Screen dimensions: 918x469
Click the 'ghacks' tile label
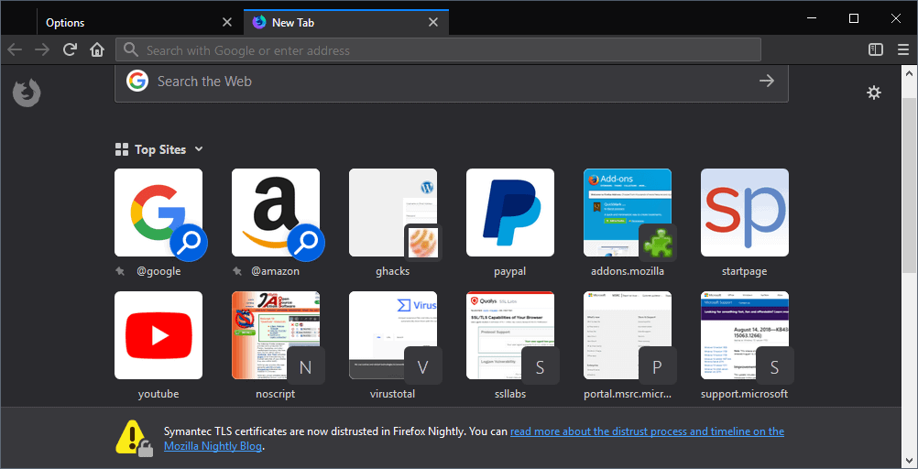click(393, 272)
